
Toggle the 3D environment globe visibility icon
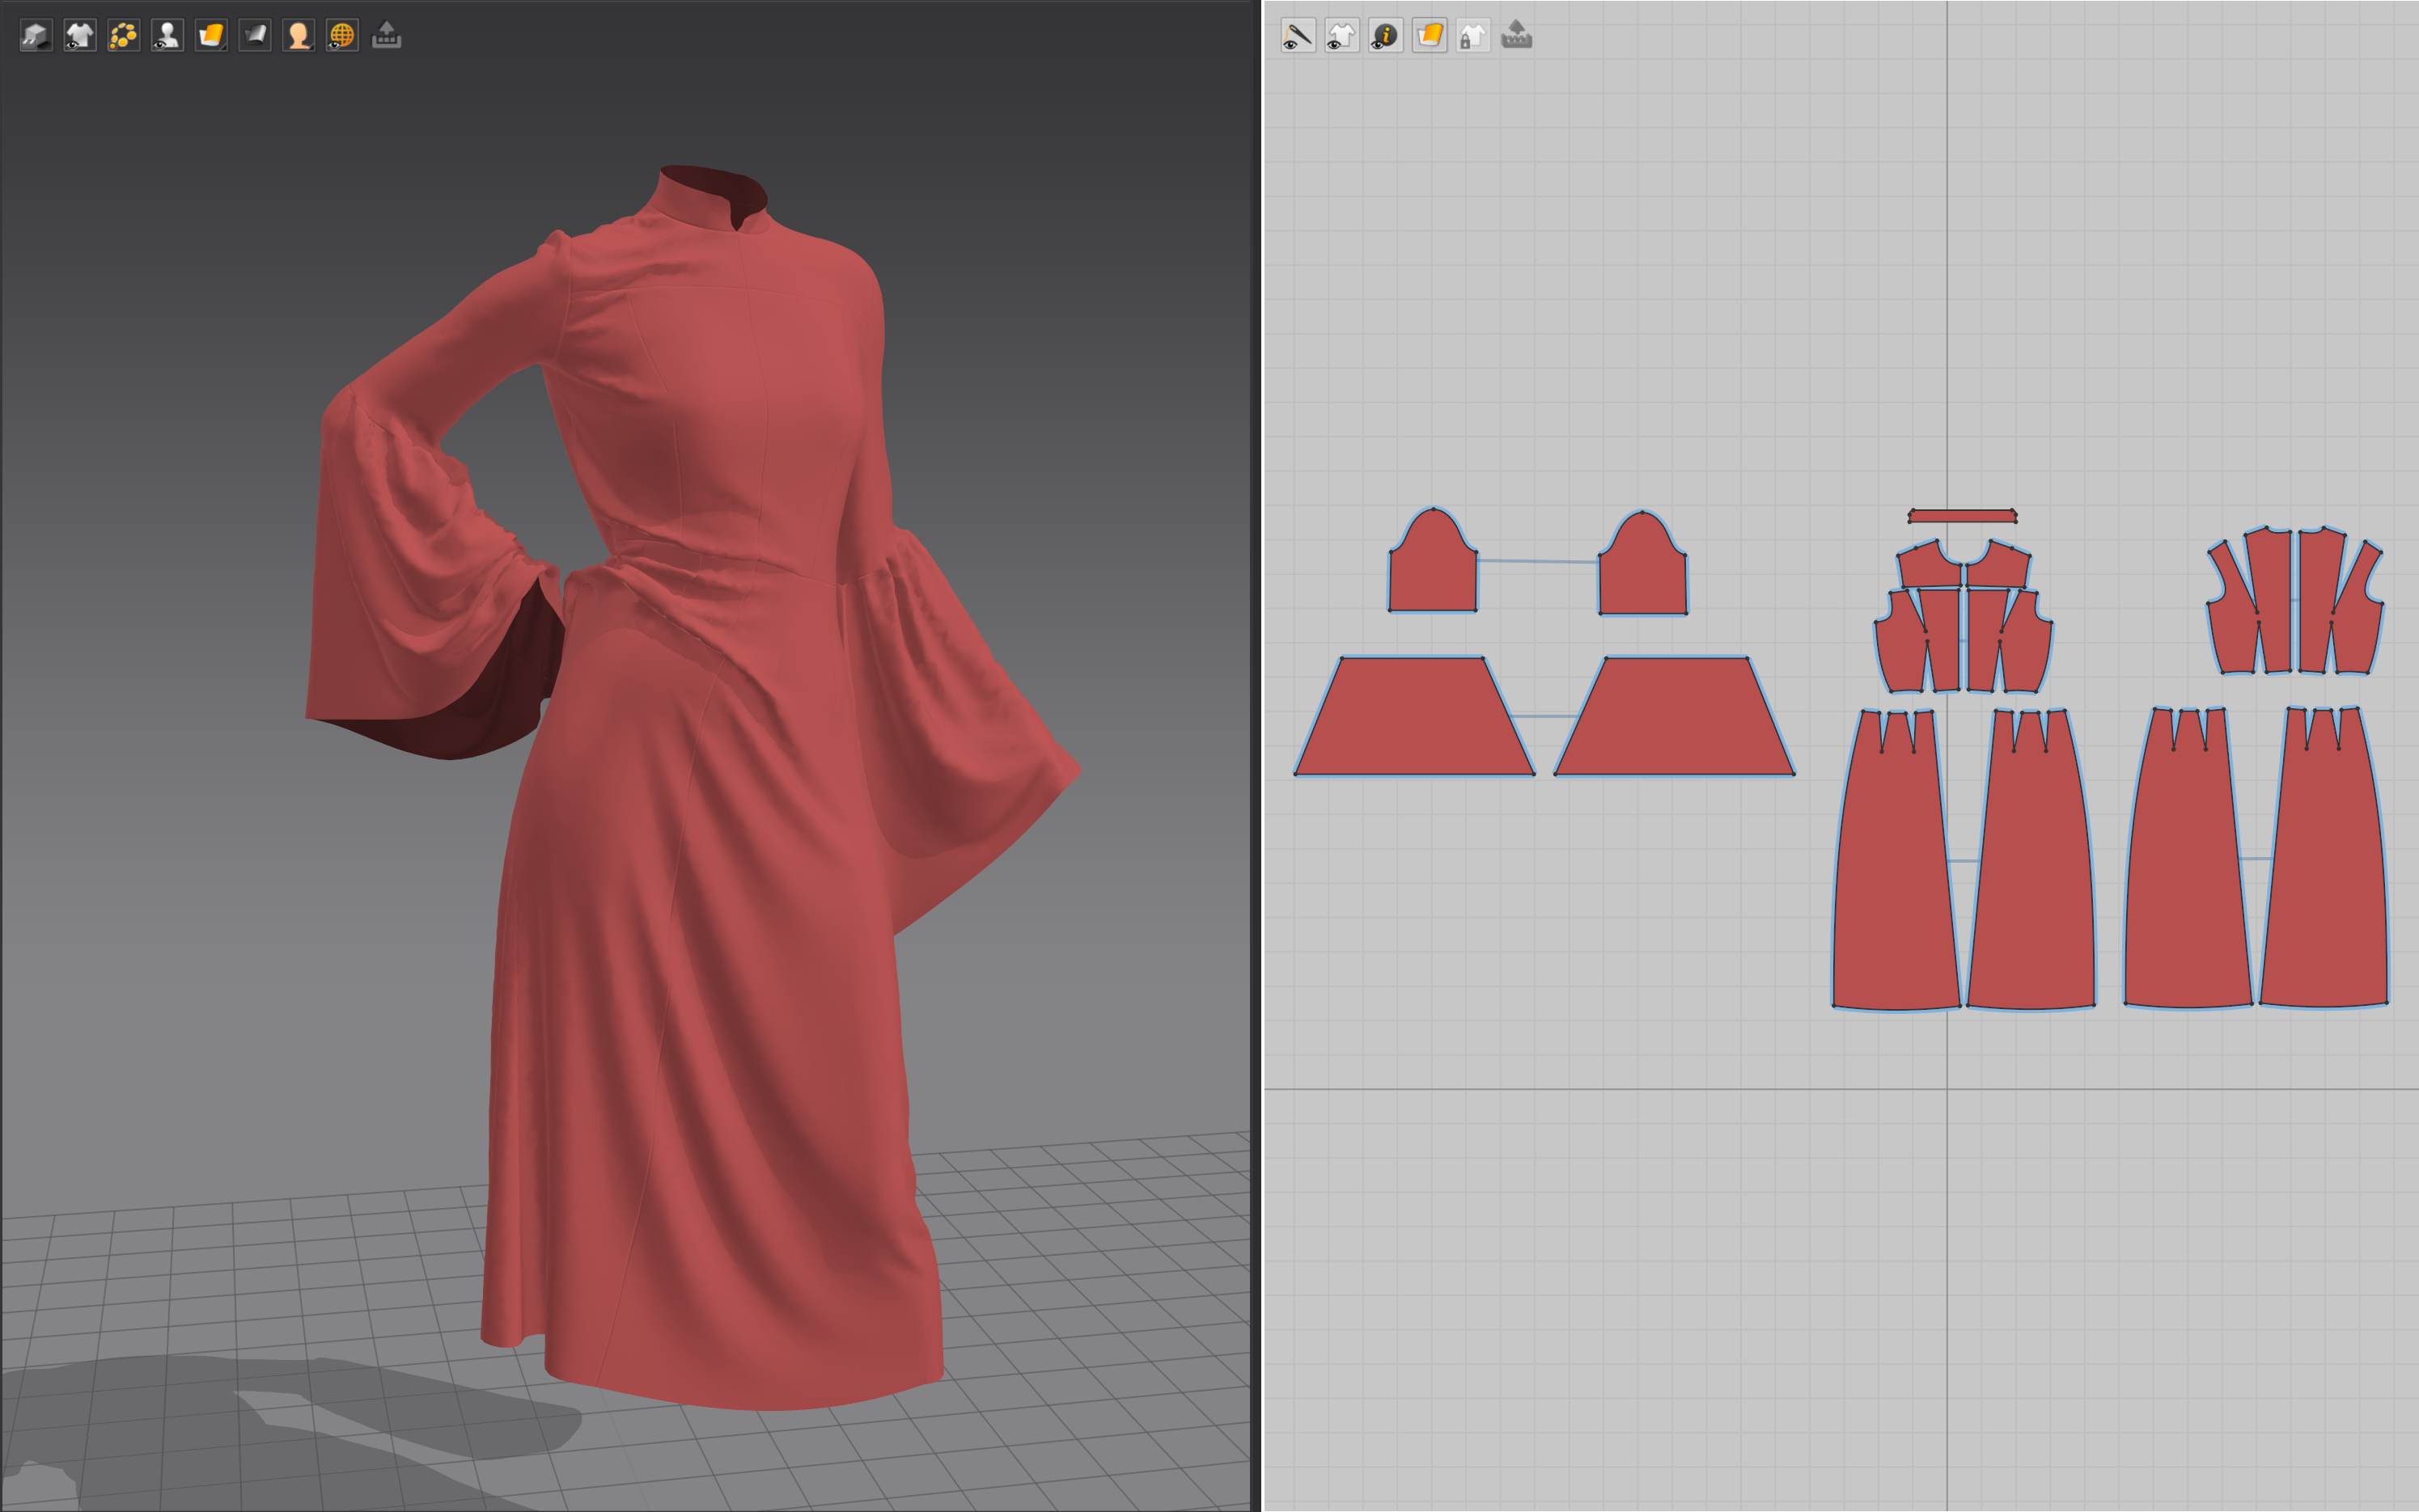342,36
